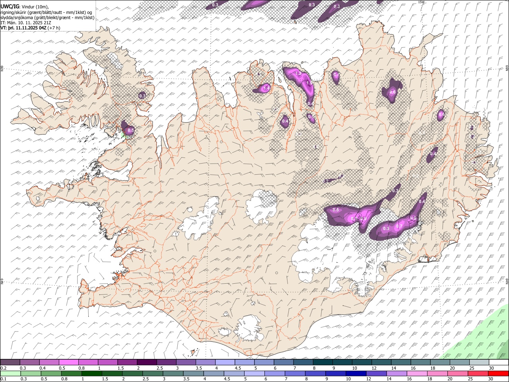The height and width of the screenshot is (382, 509).
Task: Pick the darkest green rain swatch between 1 and 1.5
Action: [x=91, y=373]
